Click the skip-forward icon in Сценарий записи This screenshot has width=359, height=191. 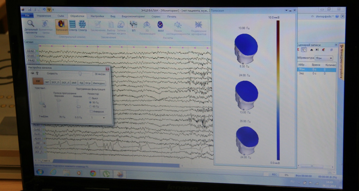tap(317, 50)
